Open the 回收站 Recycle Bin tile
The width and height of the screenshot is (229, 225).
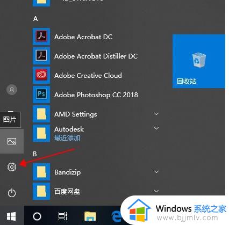[x=199, y=61]
